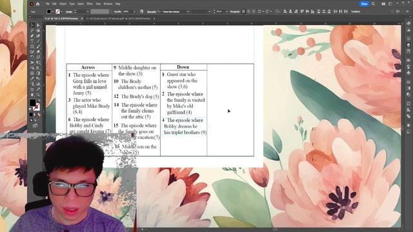Screen dimensions: 413x232
Task: Click the font size stepper arrows
Action: click(x=214, y=12)
